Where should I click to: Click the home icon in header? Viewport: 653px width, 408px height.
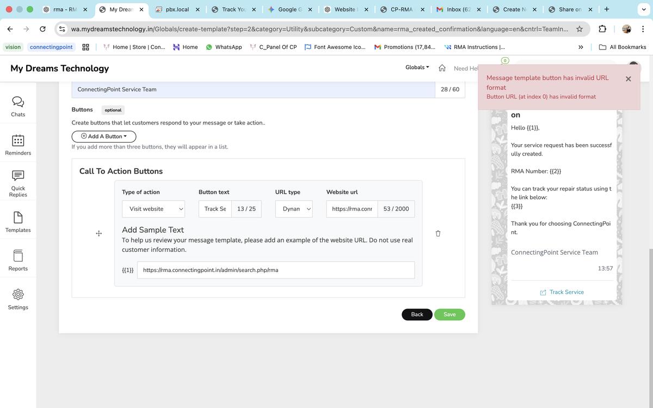(x=442, y=68)
